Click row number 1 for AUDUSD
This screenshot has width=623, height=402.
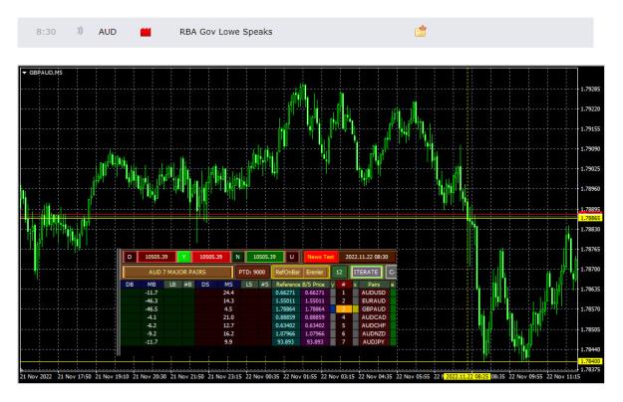pyautogui.click(x=344, y=293)
